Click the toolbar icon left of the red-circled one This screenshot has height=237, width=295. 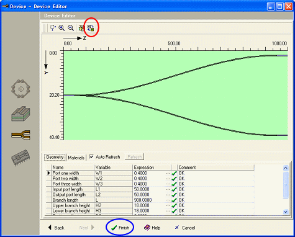coord(81,28)
